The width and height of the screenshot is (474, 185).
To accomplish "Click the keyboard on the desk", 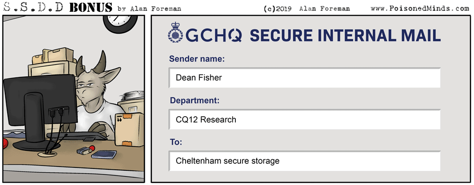I will (77, 136).
